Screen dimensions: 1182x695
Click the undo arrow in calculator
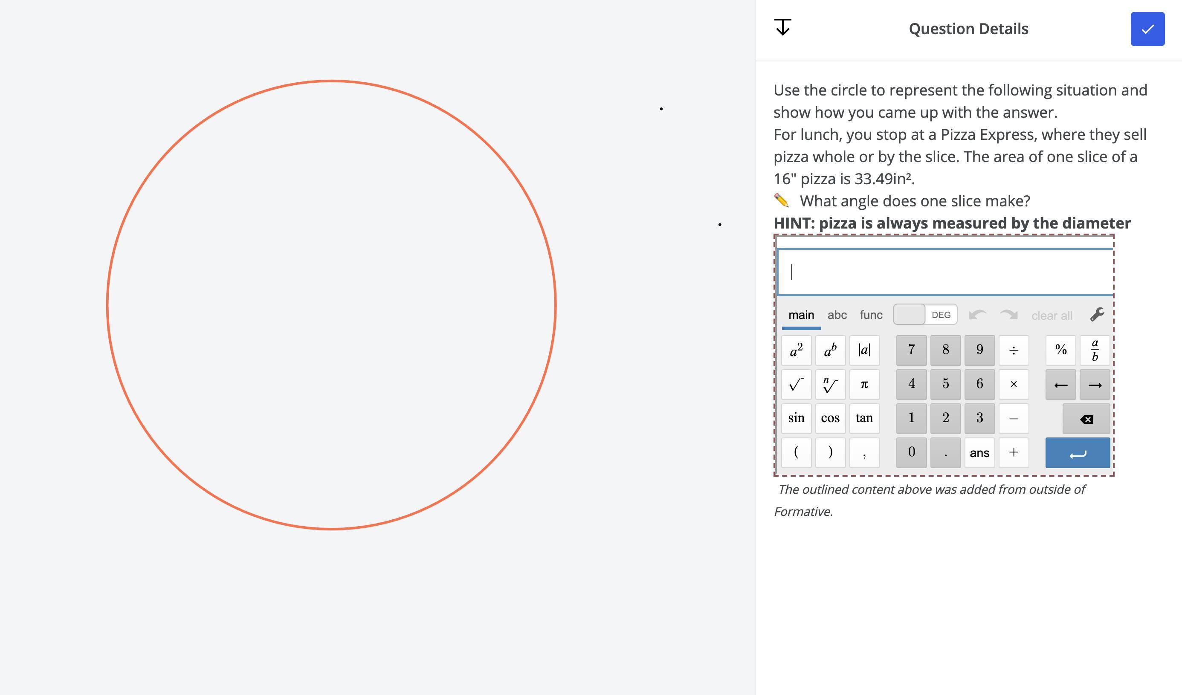coord(977,315)
